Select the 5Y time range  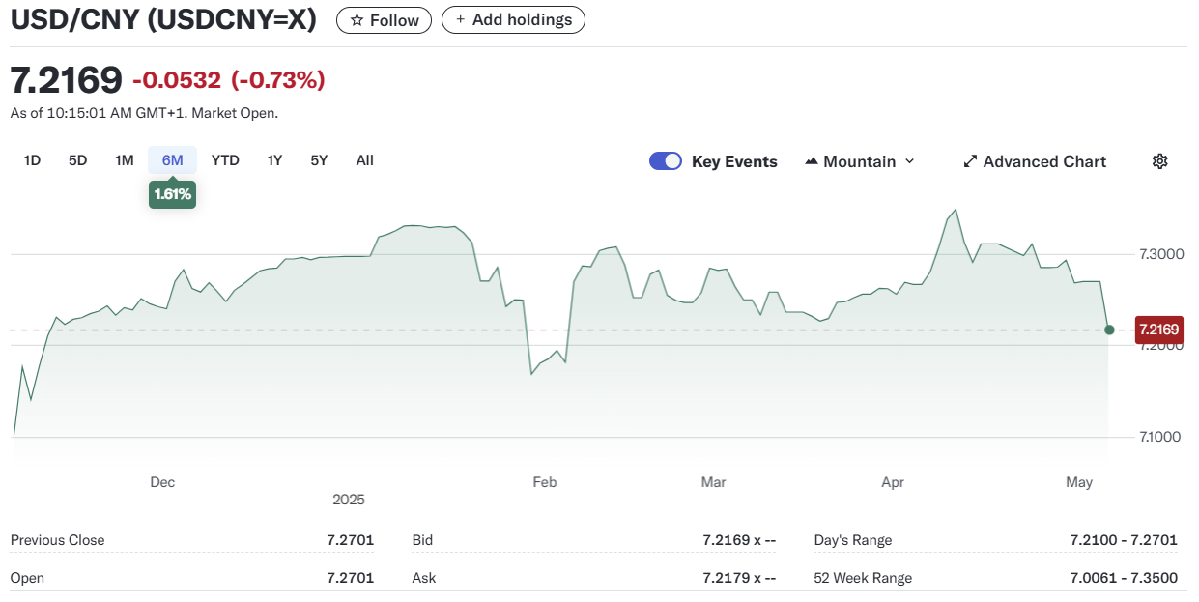point(319,160)
